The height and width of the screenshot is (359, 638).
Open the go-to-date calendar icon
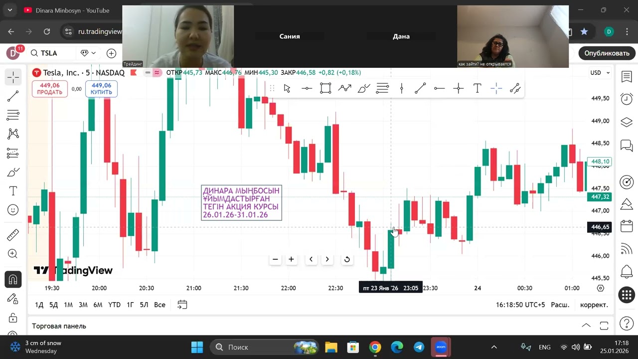click(x=182, y=305)
